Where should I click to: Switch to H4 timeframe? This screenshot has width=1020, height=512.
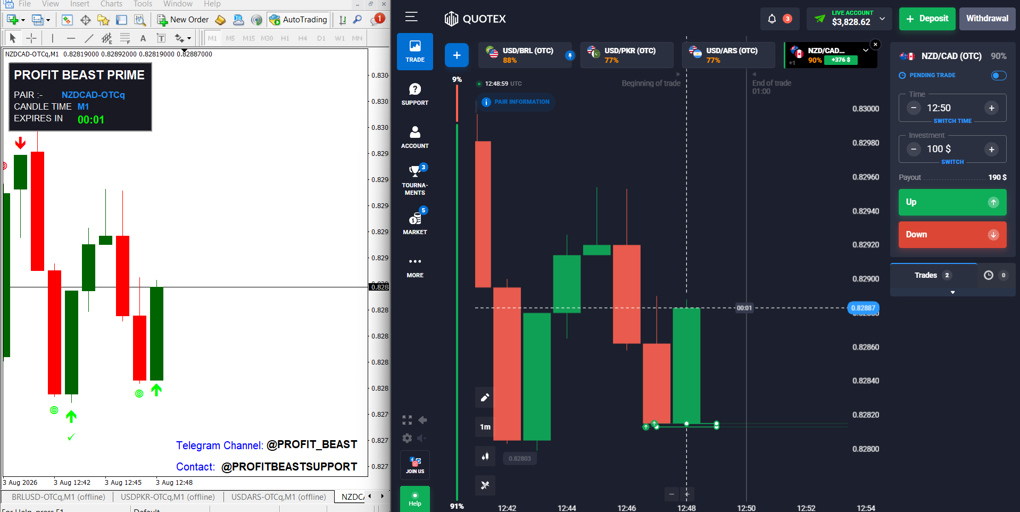tap(303, 38)
